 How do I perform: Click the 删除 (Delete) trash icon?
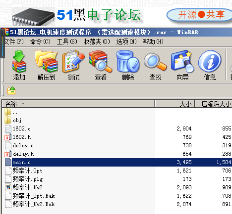tap(128, 65)
